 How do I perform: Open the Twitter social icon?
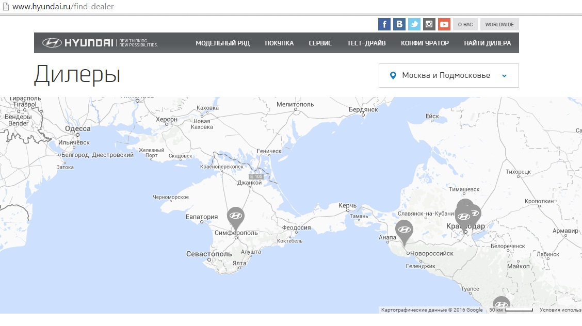tap(414, 24)
